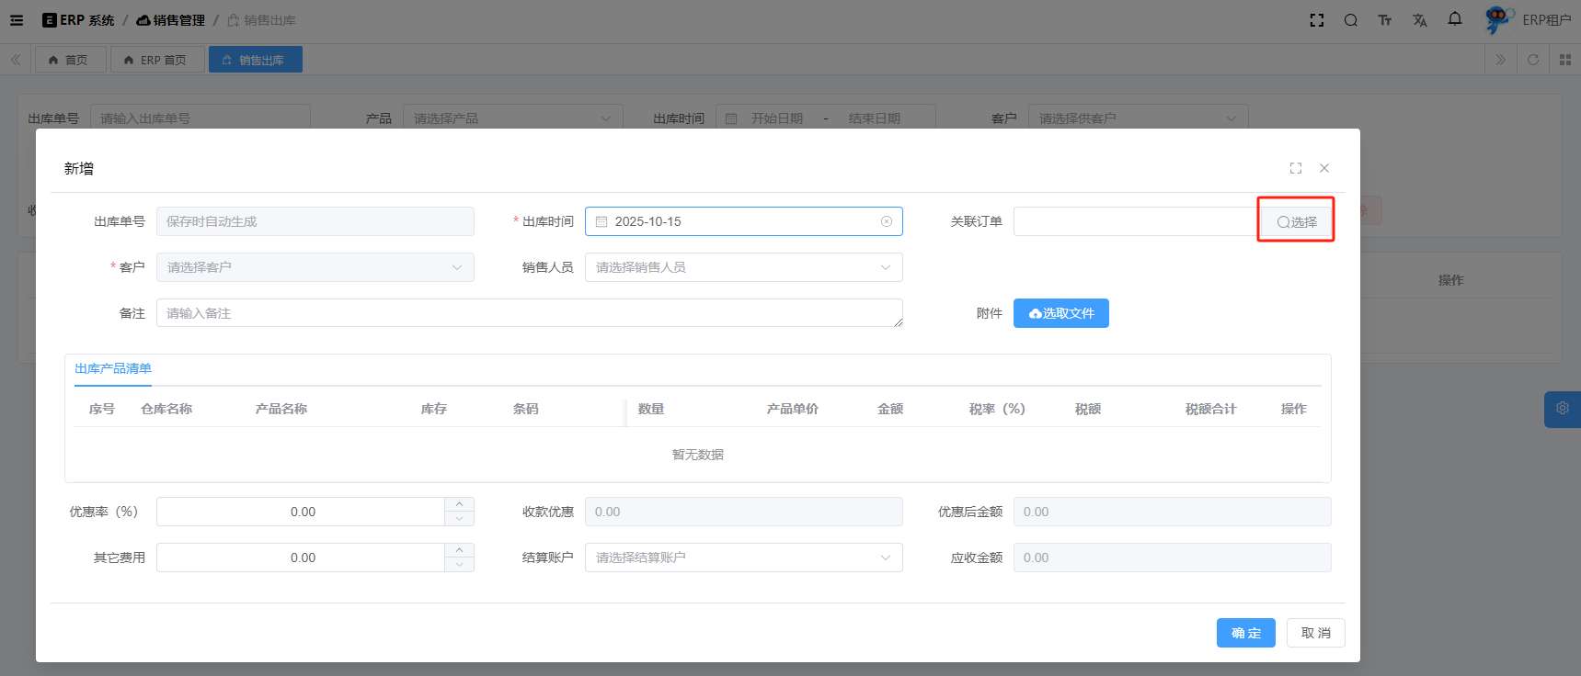Screen dimensions: 1581x676
Task: Expand the 销售人员 dropdown
Action: [743, 267]
